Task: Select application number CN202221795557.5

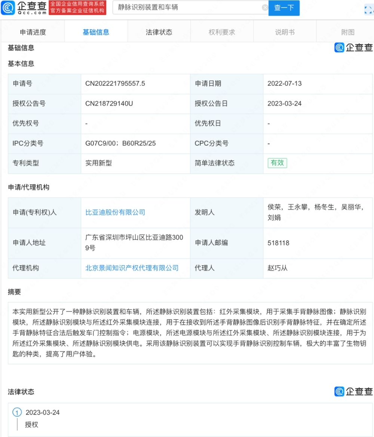Action: click(115, 83)
